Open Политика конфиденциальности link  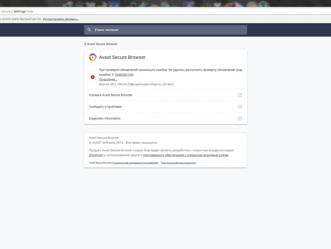178,163
